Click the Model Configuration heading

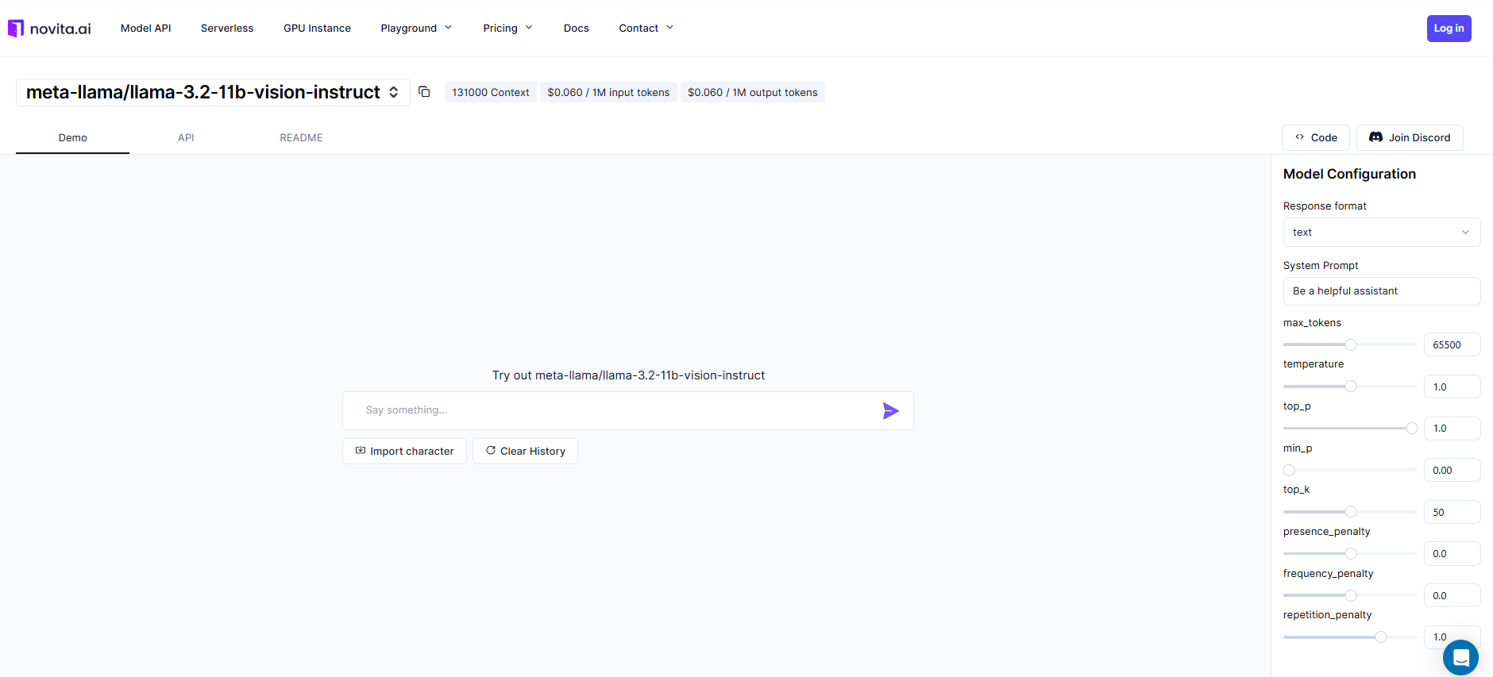click(1349, 174)
